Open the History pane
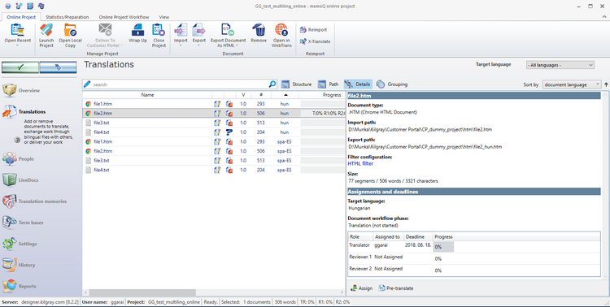Image resolution: width=610 pixels, height=307 pixels. click(19, 265)
